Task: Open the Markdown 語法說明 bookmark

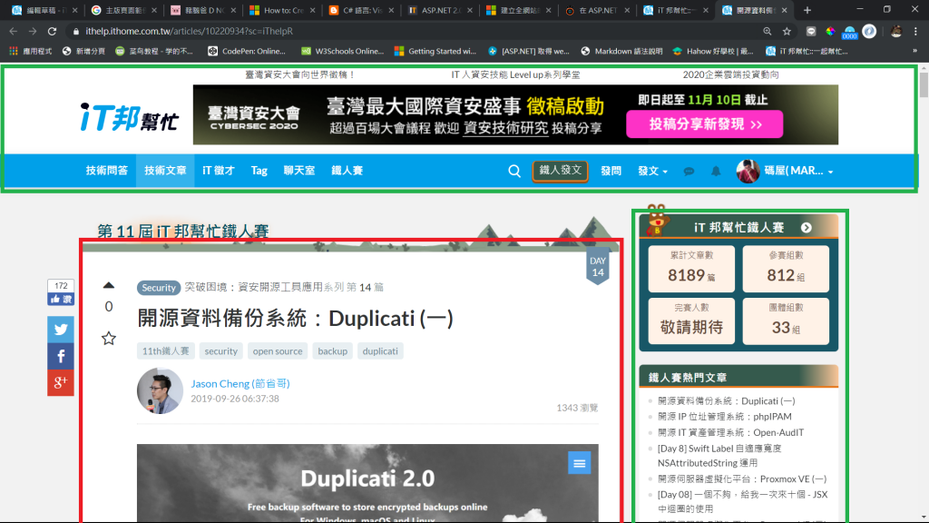Action: (x=621, y=52)
